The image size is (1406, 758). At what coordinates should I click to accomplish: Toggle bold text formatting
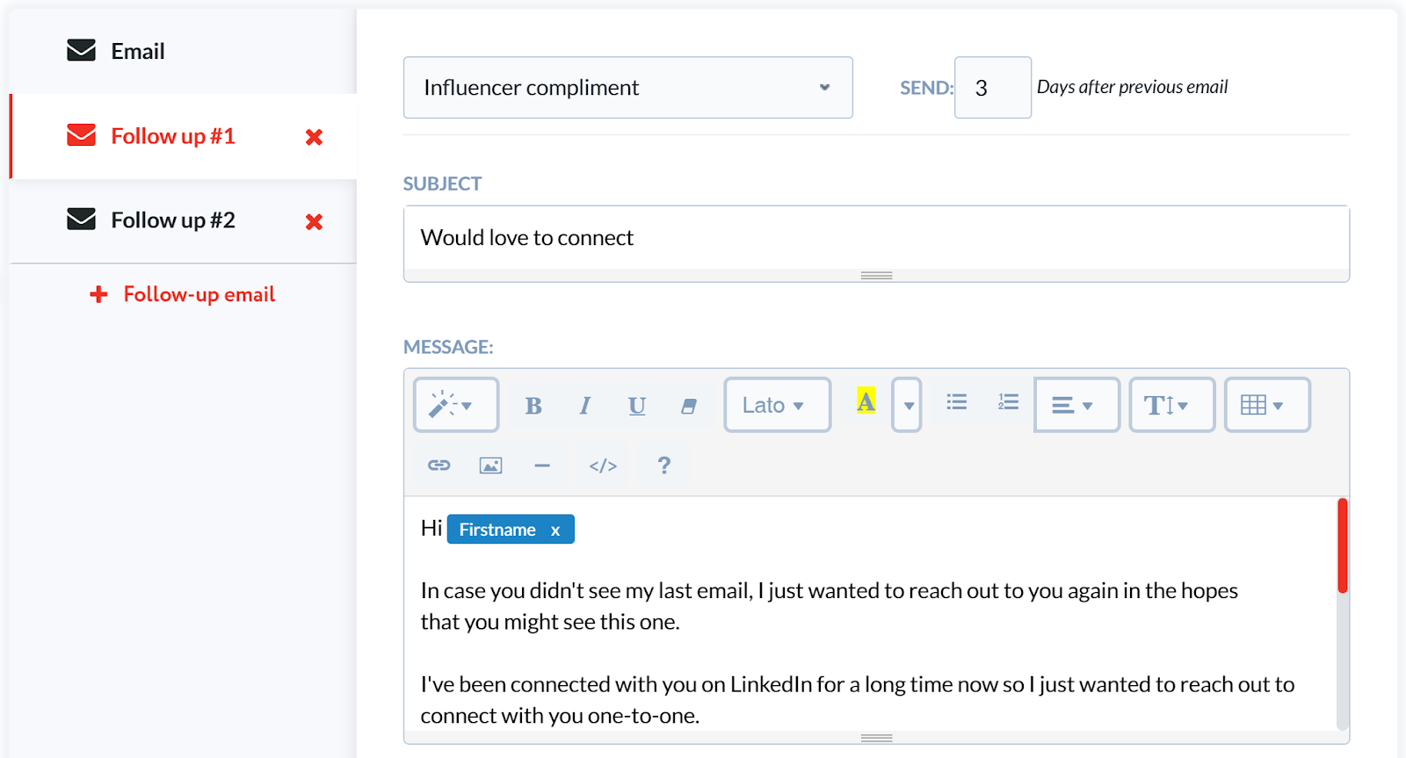(x=533, y=406)
